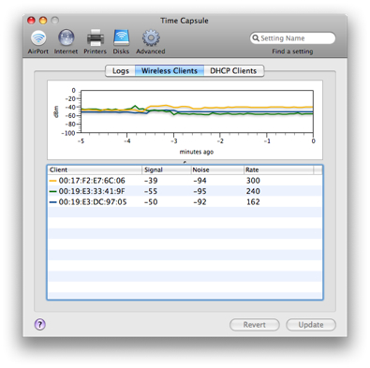
Task: Sort by the Rate column header
Action: (x=279, y=169)
